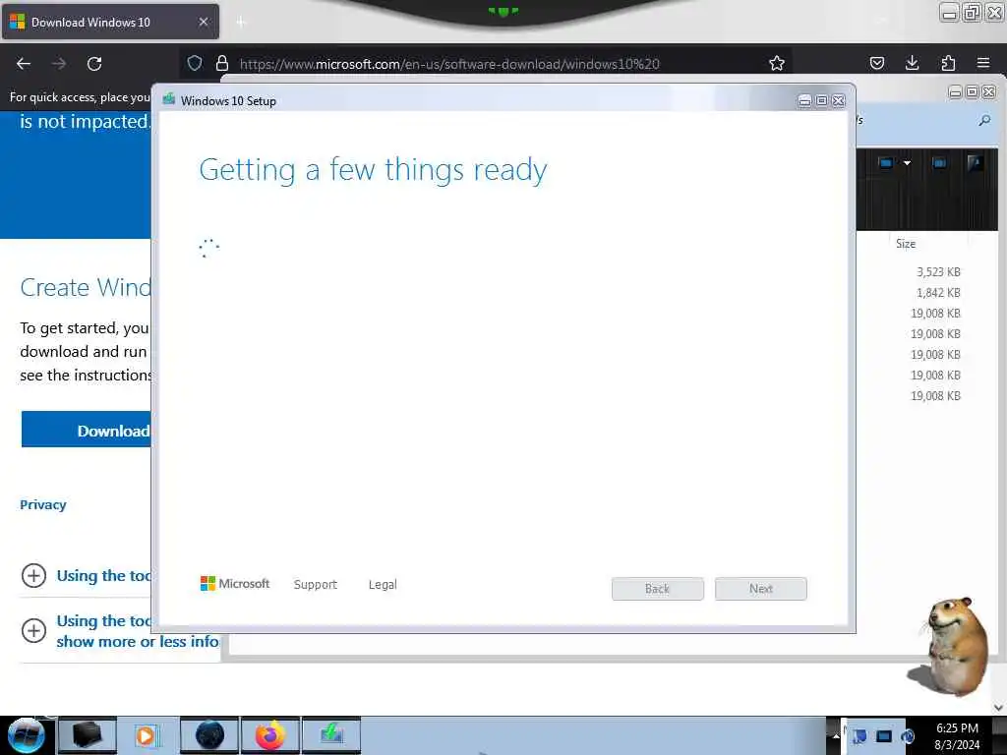Sort by the Size column header

point(906,244)
